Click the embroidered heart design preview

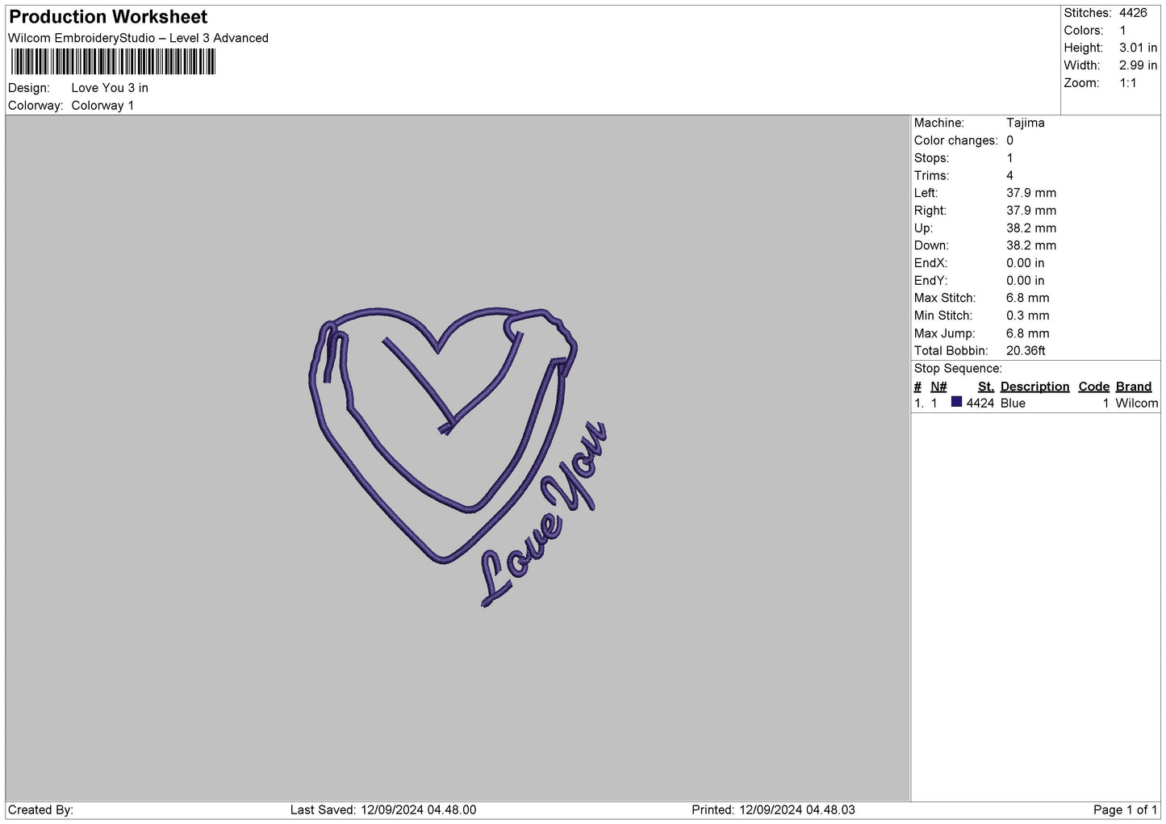[442, 434]
